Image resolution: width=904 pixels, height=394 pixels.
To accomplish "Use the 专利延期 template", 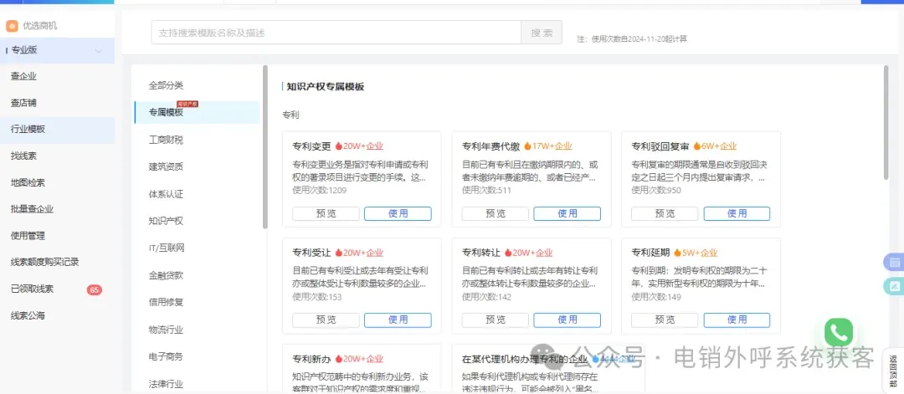I will (737, 320).
